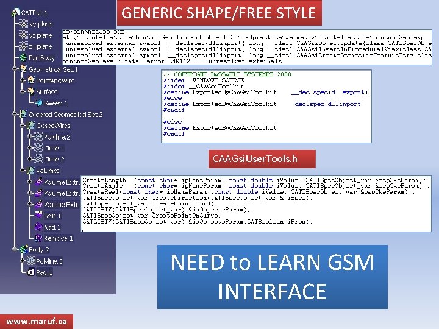Screen dimensions: 439x329
Task: Click the Circle.2 sketch icon
Action: [38, 159]
